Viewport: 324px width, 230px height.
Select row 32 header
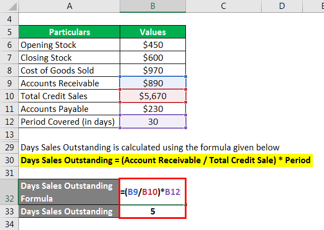click(9, 192)
